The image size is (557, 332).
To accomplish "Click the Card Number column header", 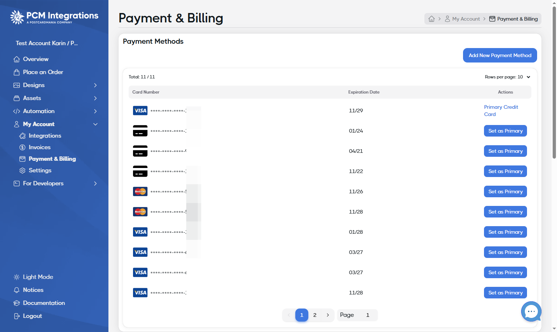I will [x=146, y=92].
